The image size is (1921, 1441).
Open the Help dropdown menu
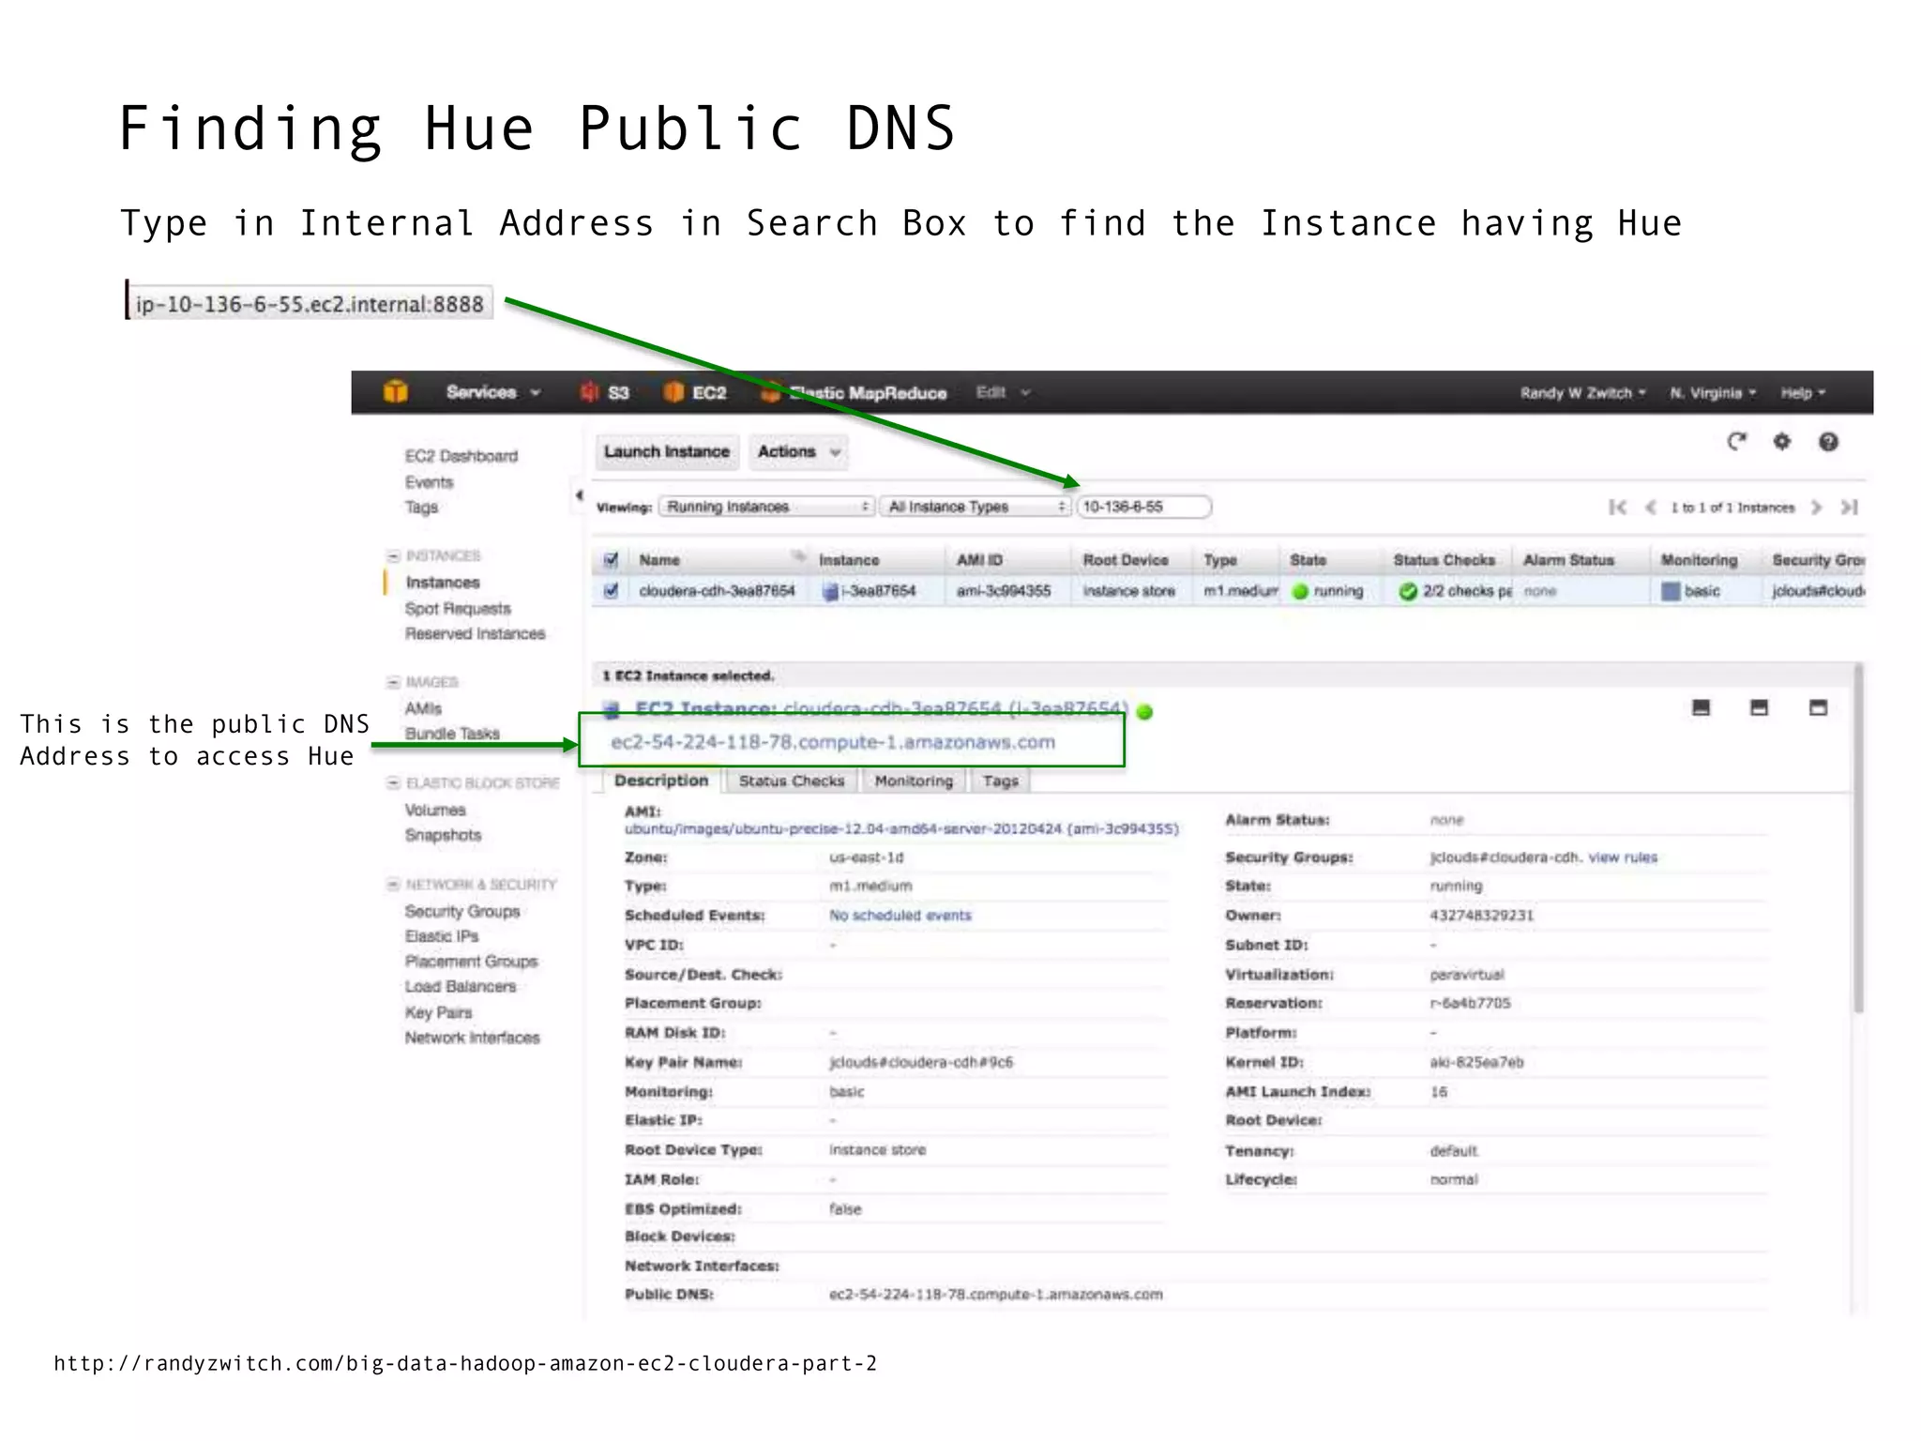pyautogui.click(x=1803, y=393)
